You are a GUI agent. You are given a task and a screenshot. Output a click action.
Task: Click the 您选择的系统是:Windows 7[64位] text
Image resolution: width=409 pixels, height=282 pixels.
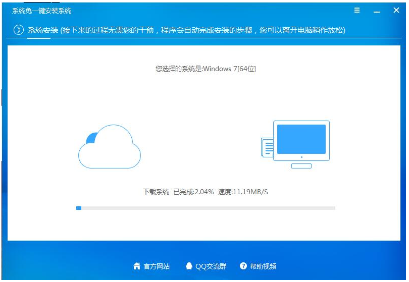click(x=206, y=69)
